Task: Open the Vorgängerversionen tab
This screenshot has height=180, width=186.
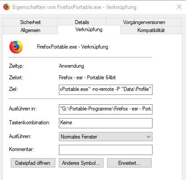Action: click(144, 22)
